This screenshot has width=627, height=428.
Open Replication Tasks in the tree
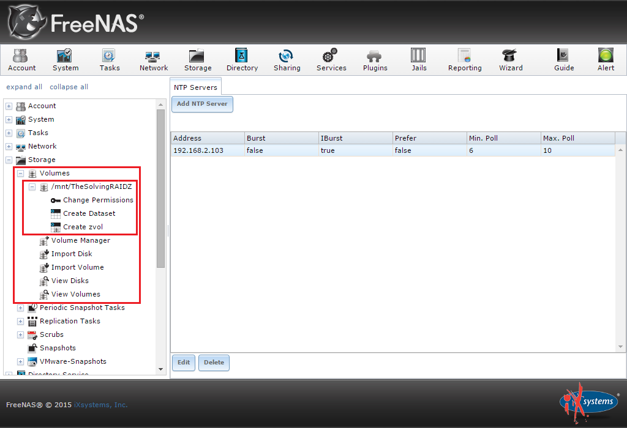point(70,321)
